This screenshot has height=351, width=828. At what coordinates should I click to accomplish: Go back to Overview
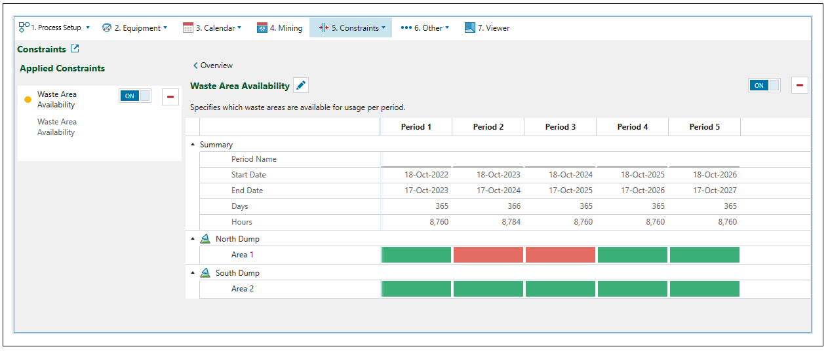pos(213,65)
